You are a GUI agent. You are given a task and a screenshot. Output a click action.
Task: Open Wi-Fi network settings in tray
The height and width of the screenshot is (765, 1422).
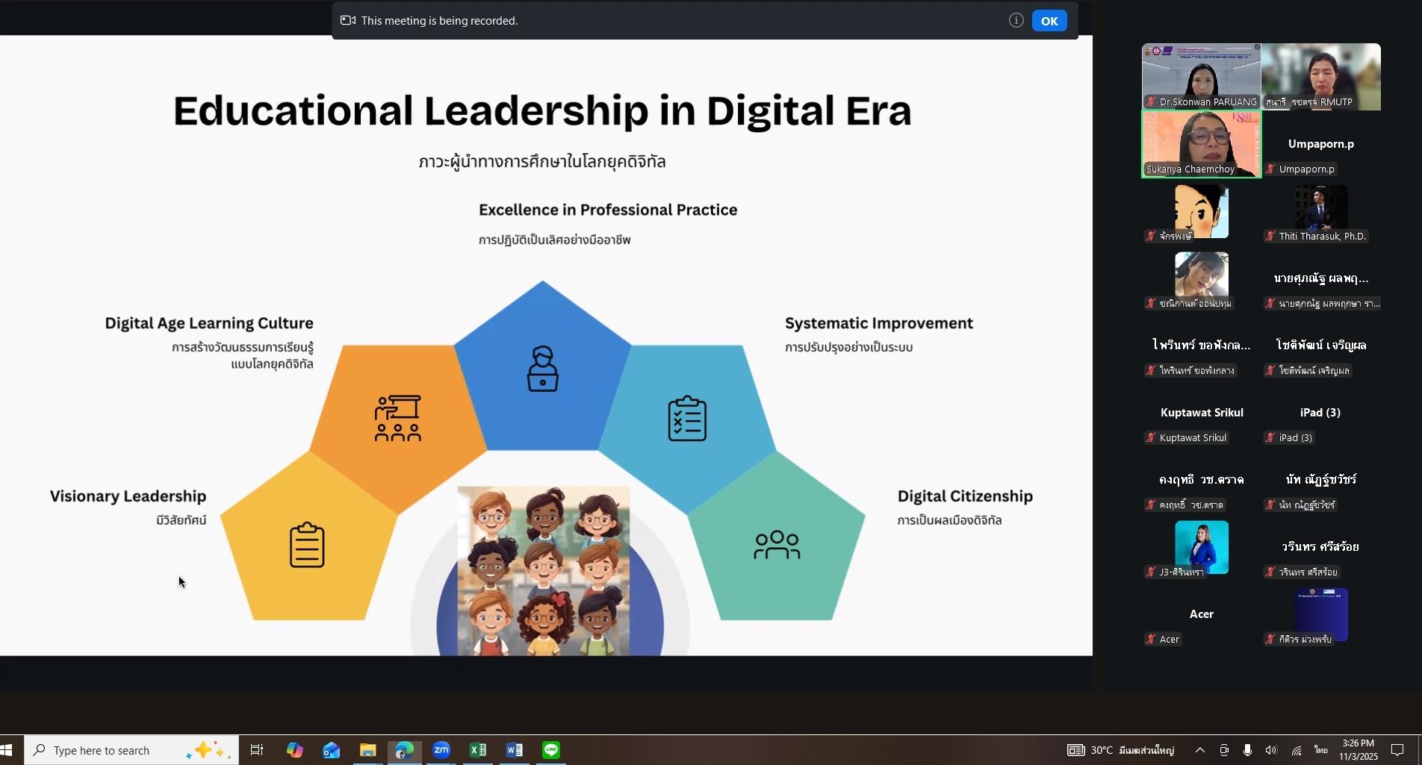pyautogui.click(x=1297, y=750)
